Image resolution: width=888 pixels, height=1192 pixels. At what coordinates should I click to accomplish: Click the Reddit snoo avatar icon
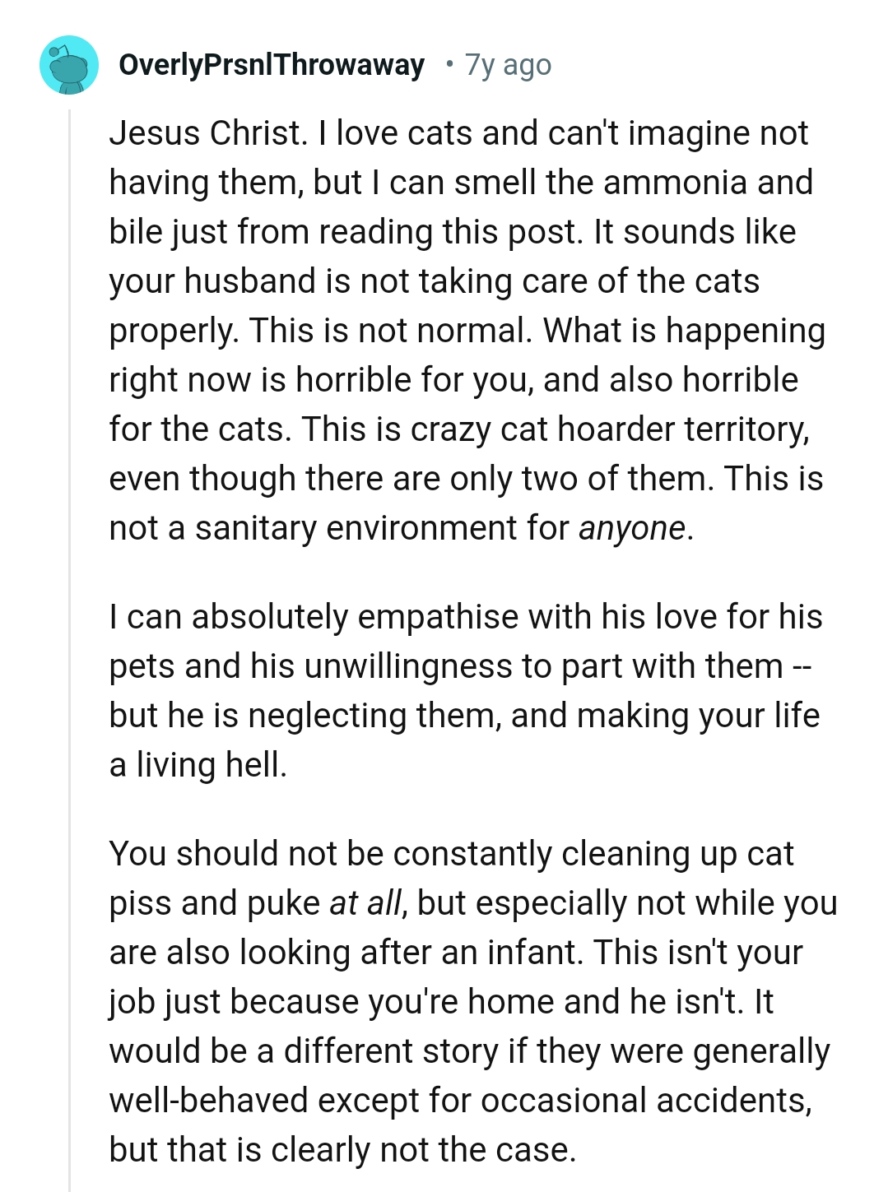click(x=69, y=65)
